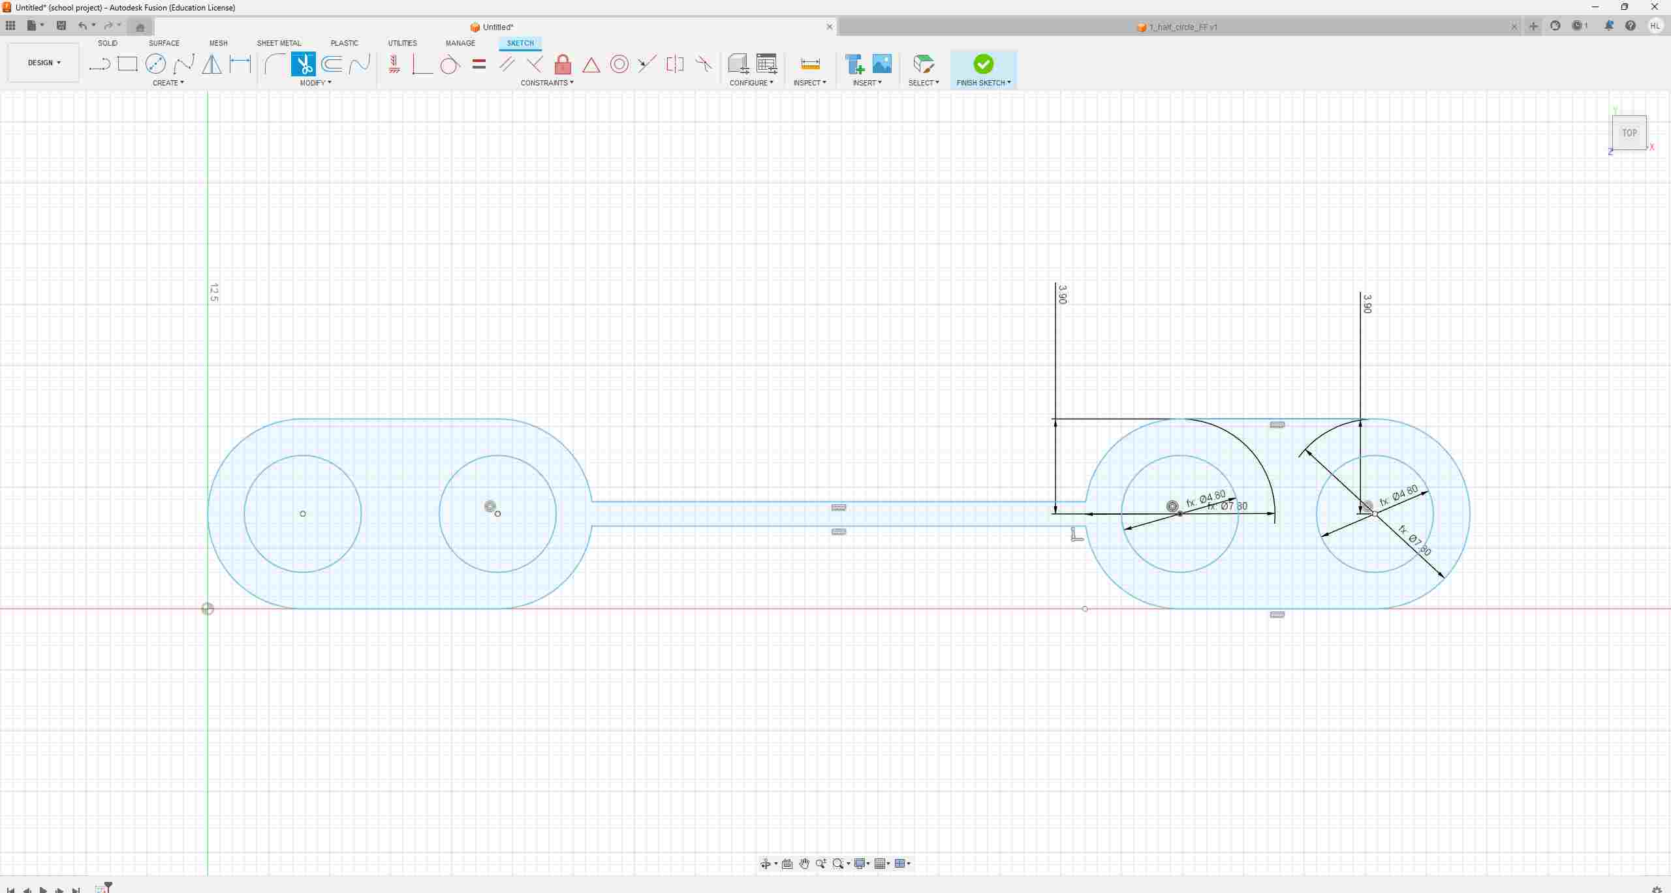Select the Center Diameter Circle tool
The height and width of the screenshot is (893, 1671).
click(155, 64)
